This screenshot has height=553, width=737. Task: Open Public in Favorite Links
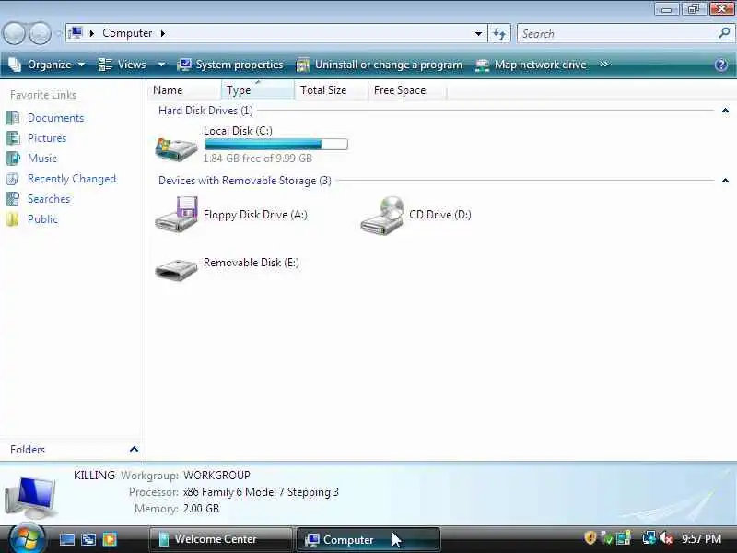pos(42,219)
